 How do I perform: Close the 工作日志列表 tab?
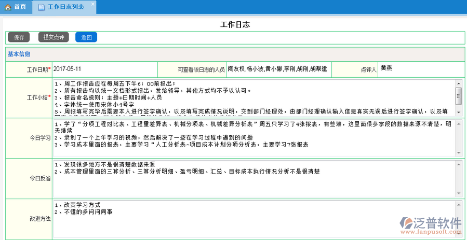(92, 4)
